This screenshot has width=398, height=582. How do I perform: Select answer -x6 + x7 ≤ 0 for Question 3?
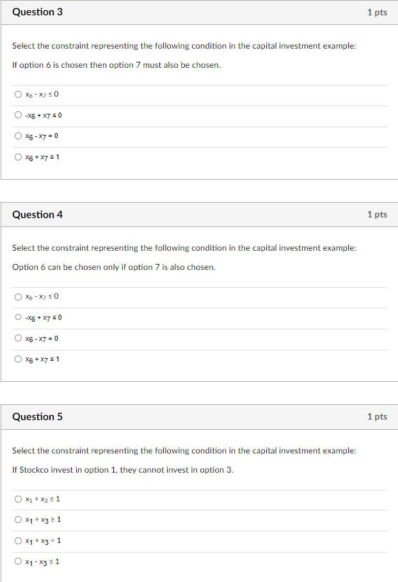click(19, 115)
